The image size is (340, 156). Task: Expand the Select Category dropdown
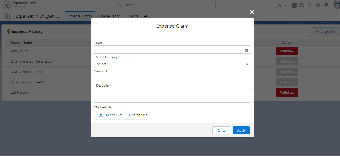point(172,64)
